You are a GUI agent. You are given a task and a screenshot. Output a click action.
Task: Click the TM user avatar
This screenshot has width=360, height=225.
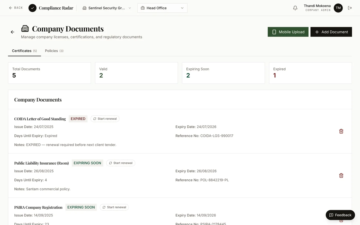[338, 8]
